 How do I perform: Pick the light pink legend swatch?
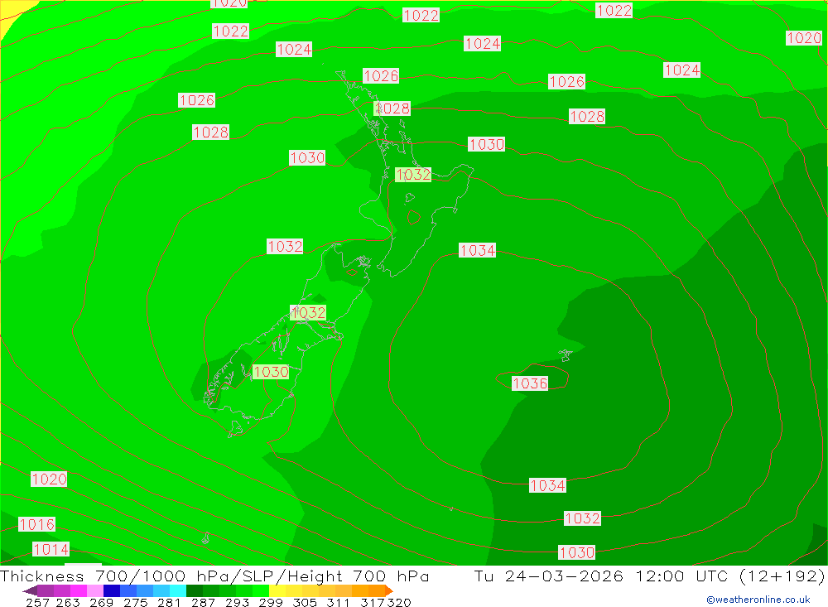95,590
